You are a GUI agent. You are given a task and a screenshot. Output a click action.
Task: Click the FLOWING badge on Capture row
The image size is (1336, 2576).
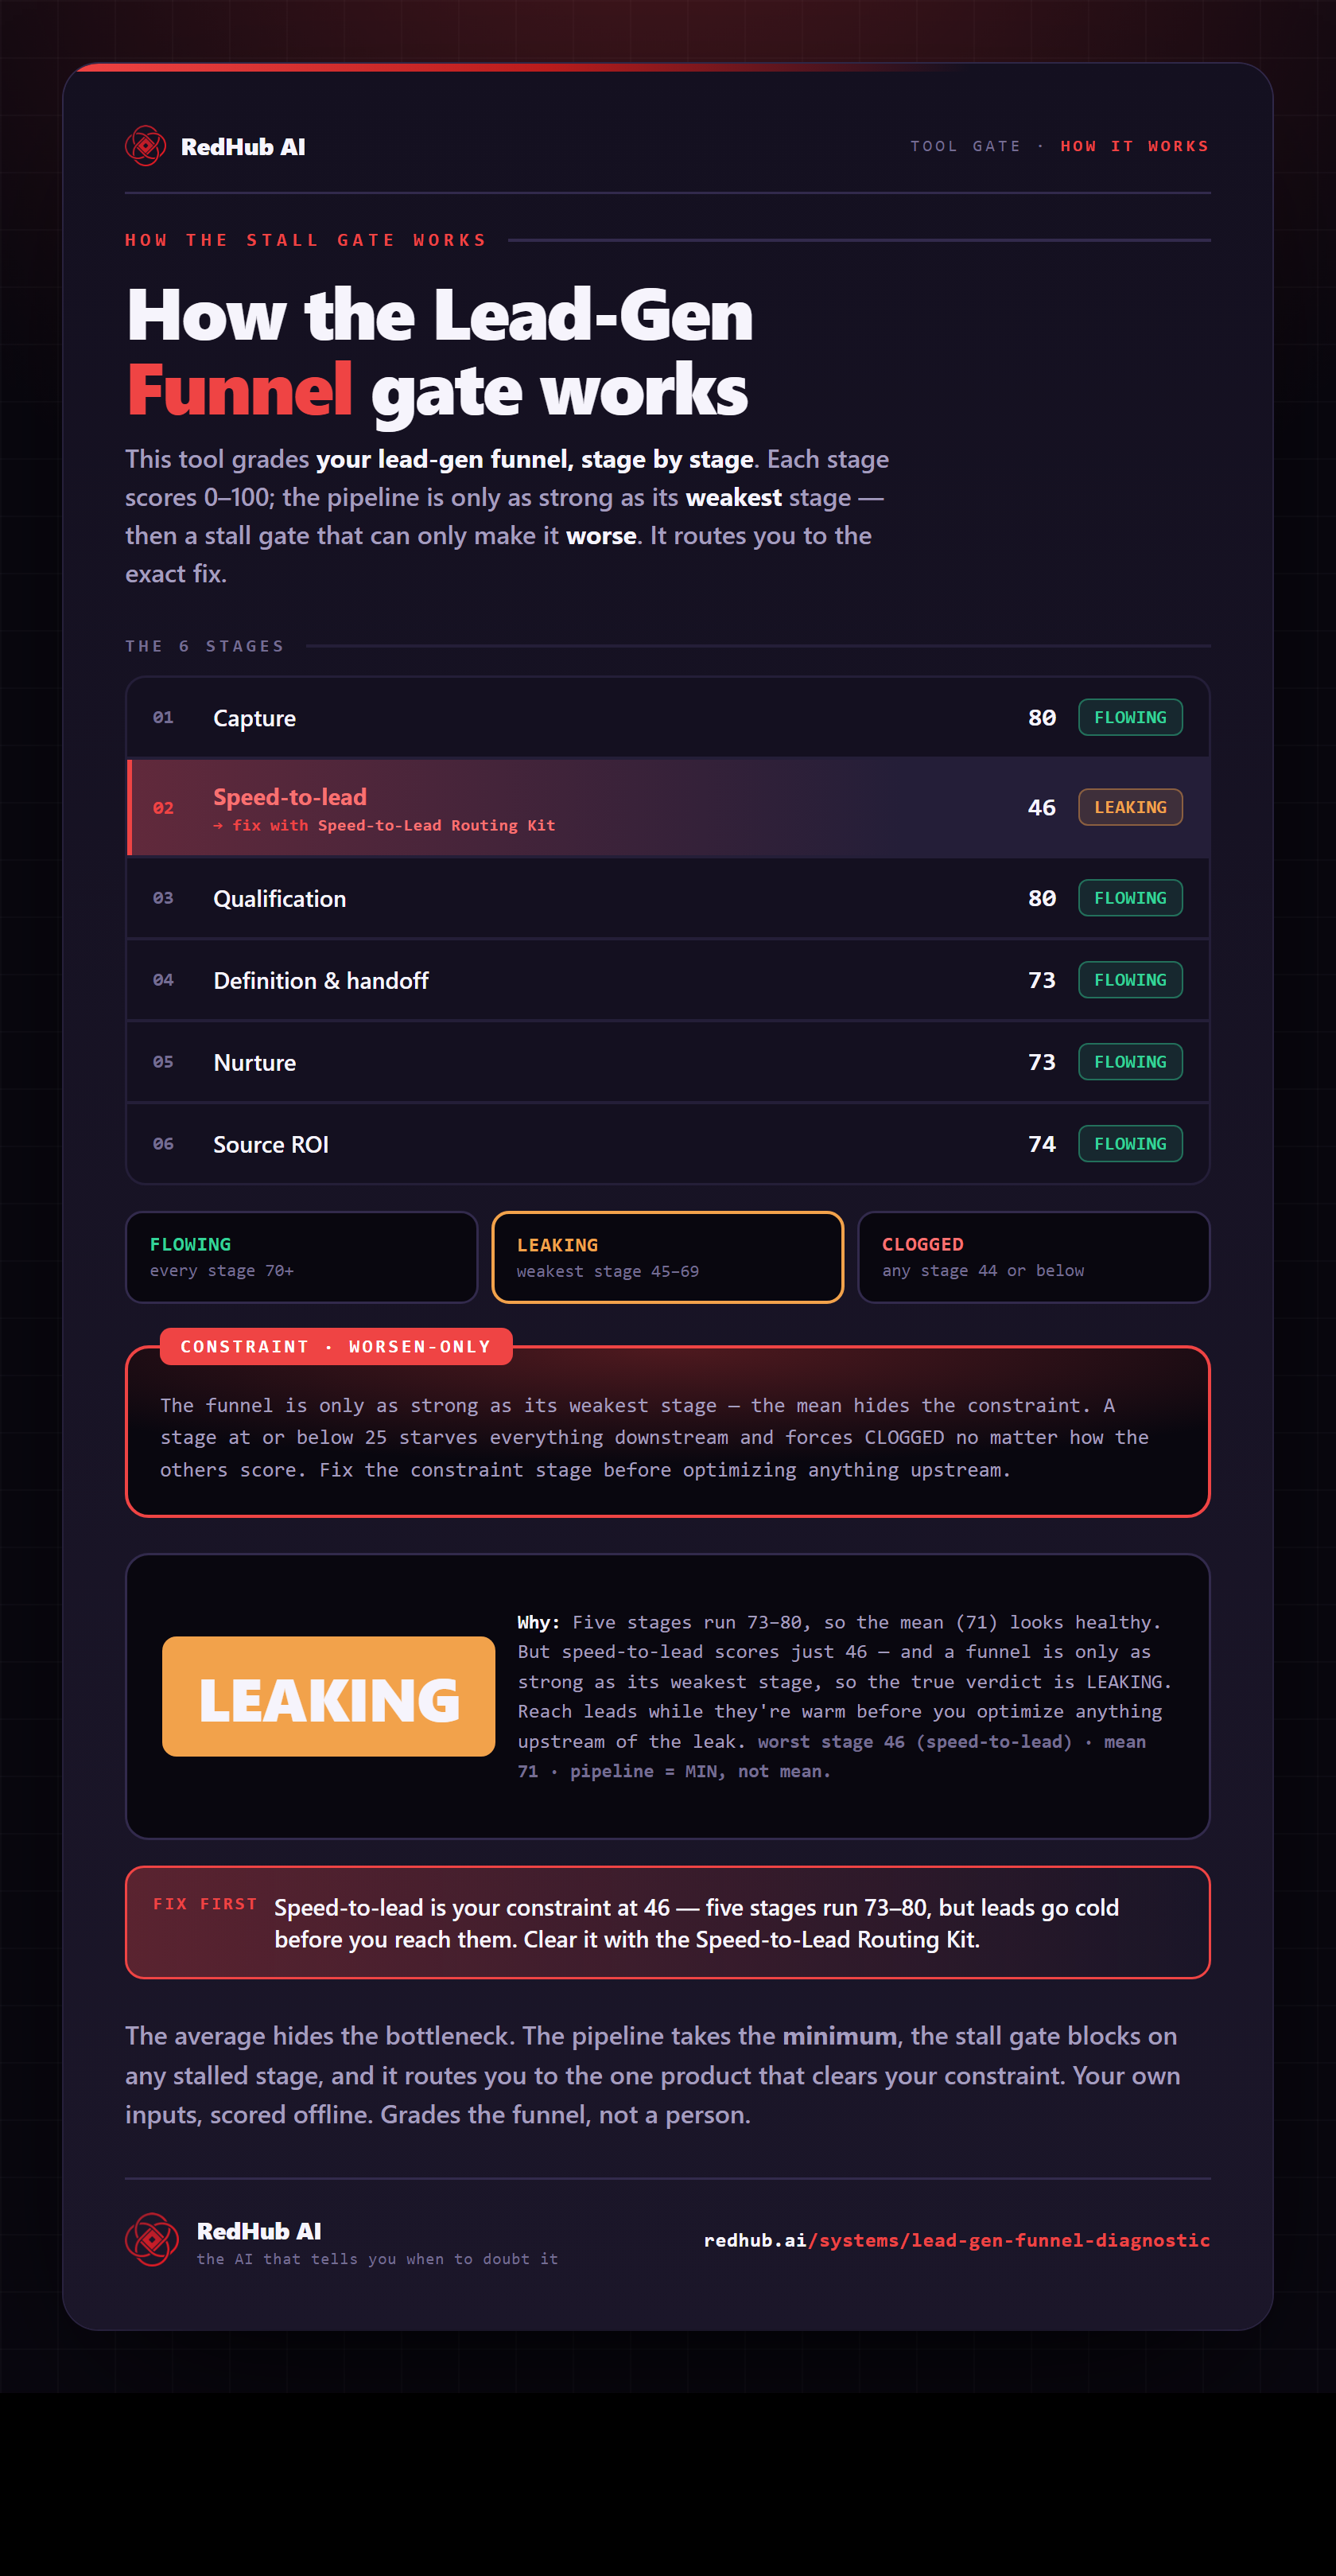[x=1130, y=717]
